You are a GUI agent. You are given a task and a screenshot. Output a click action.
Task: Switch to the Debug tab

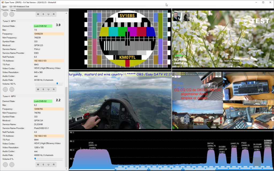tap(13, 10)
